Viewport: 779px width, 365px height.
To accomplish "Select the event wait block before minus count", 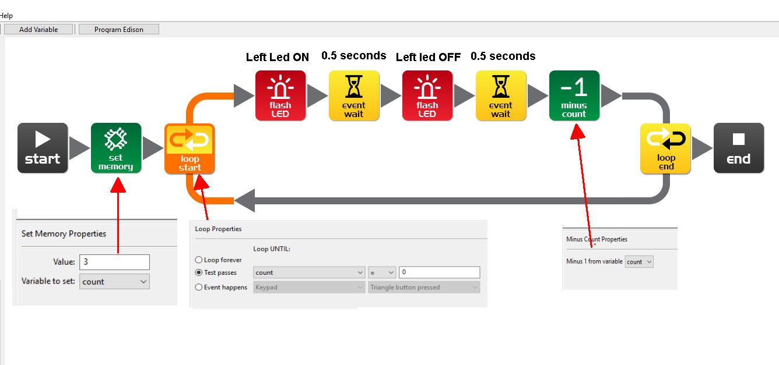I will click(501, 95).
